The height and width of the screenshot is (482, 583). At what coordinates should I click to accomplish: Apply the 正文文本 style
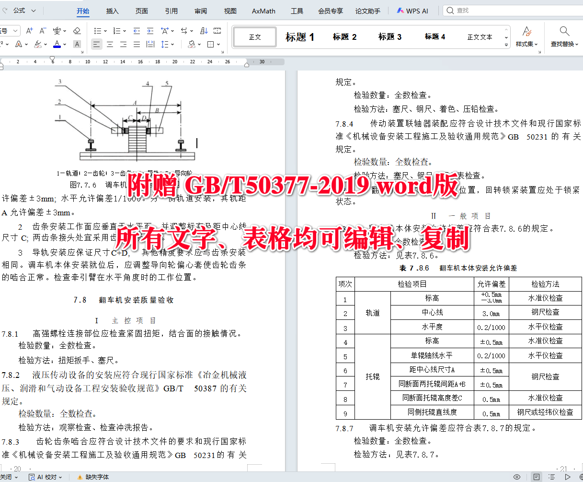[480, 37]
